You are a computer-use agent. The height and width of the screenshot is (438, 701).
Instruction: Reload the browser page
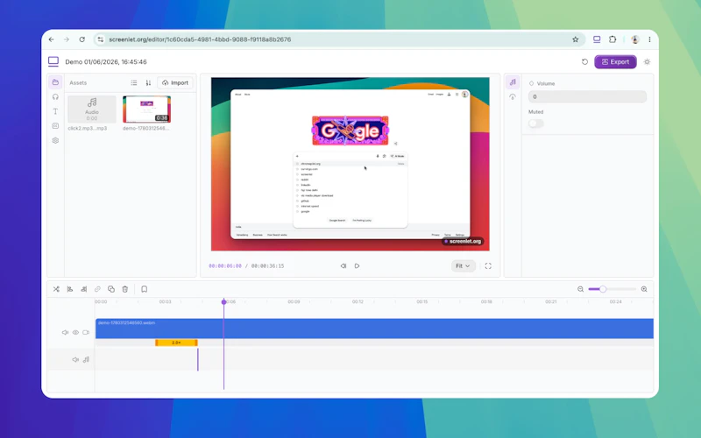point(81,39)
